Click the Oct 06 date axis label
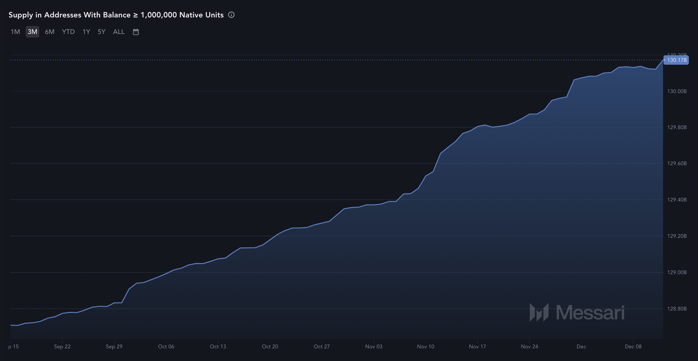This screenshot has height=361, width=698. pos(166,347)
